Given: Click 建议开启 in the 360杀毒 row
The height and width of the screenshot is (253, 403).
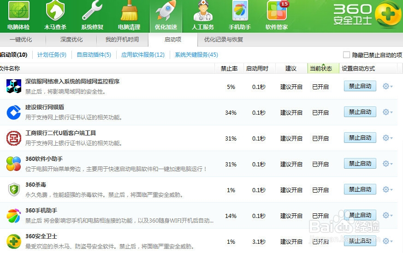Looking at the screenshot, I should point(291,190).
